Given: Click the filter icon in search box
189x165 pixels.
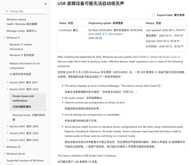Looking at the screenshot, I should (7, 11).
